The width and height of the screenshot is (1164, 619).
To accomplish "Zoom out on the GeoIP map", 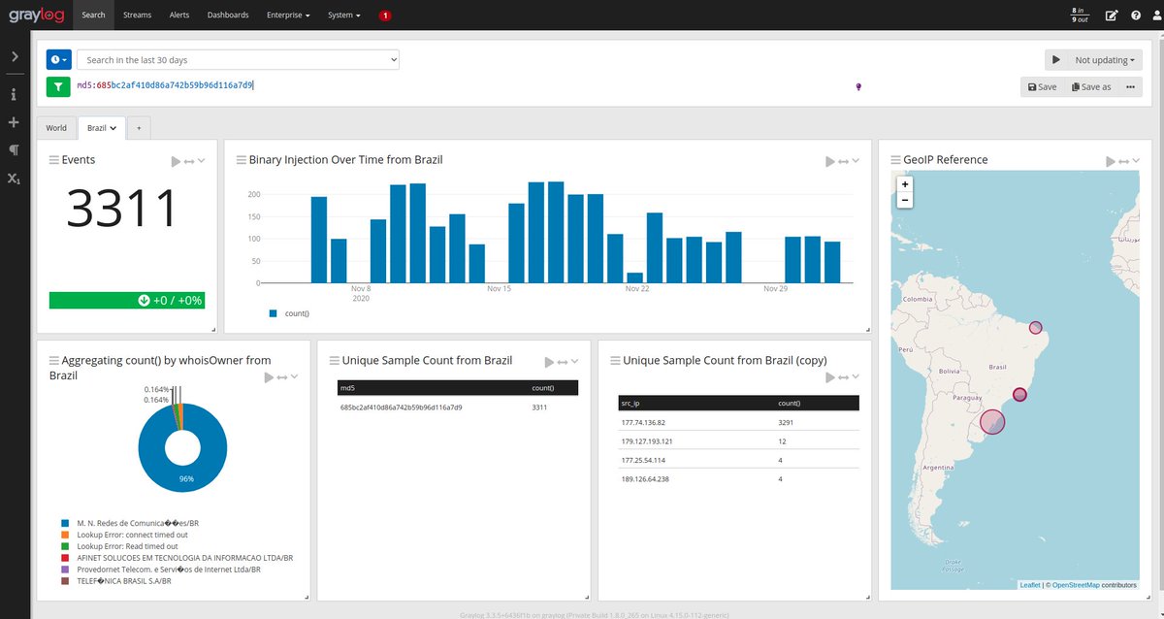I will pos(905,200).
